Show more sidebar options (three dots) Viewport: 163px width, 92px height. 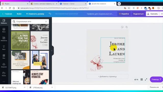pyautogui.click(x=4, y=82)
